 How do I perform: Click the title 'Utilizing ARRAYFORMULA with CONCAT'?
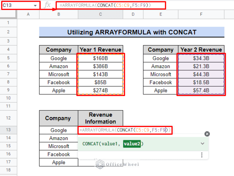click(x=132, y=32)
